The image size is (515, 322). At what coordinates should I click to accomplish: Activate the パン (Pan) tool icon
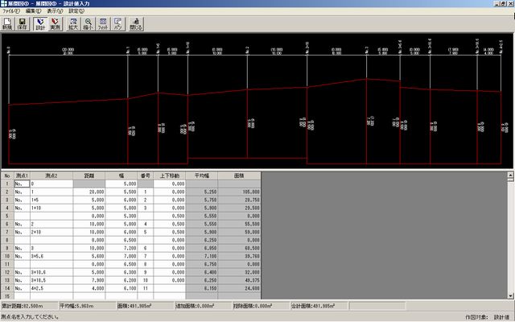pyautogui.click(x=118, y=24)
